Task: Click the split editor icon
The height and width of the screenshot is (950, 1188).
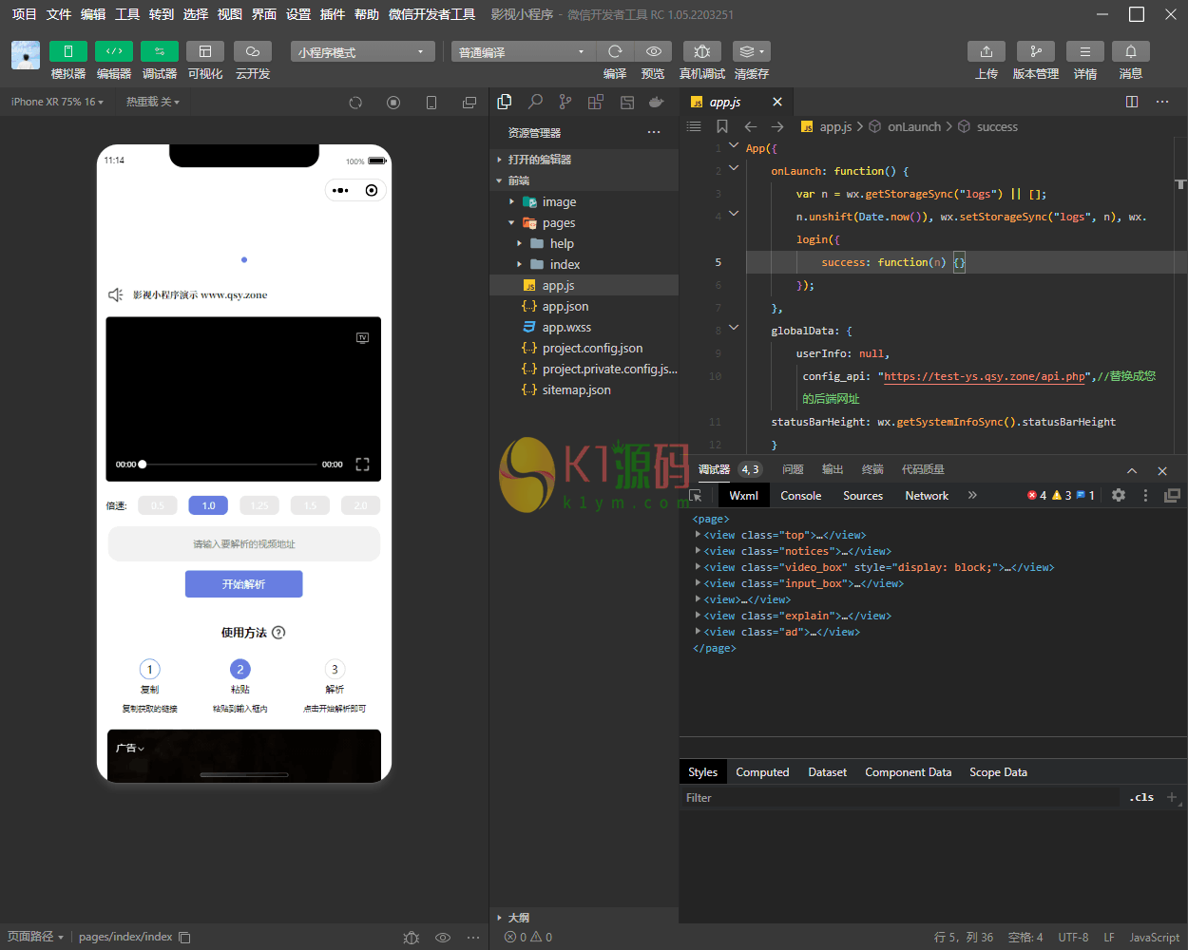Action: click(x=1131, y=102)
